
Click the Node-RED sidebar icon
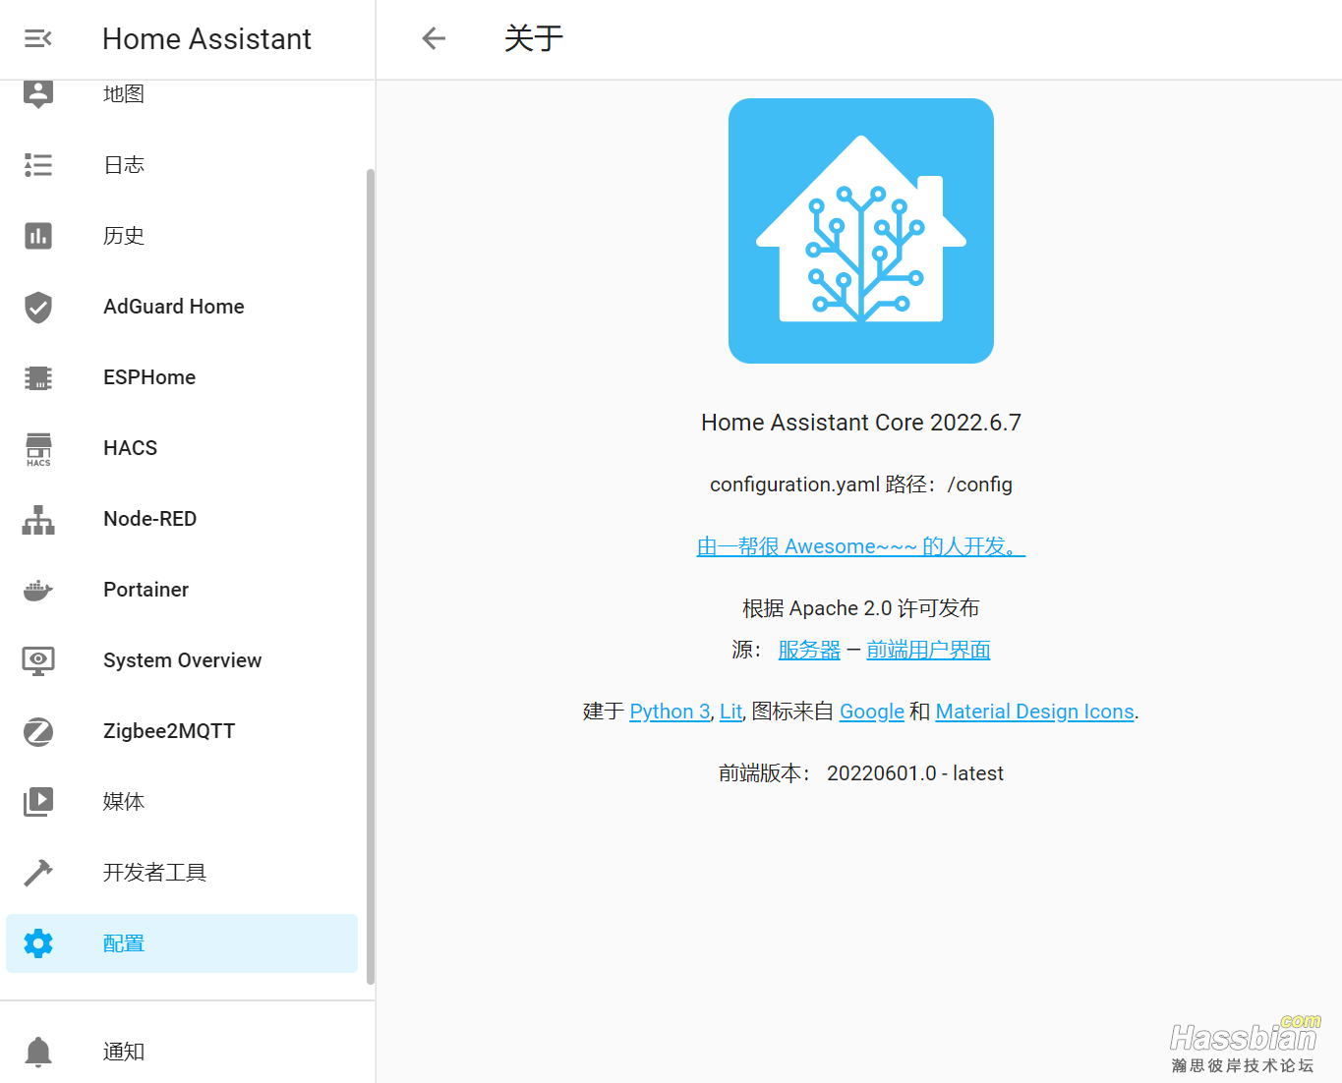[37, 519]
